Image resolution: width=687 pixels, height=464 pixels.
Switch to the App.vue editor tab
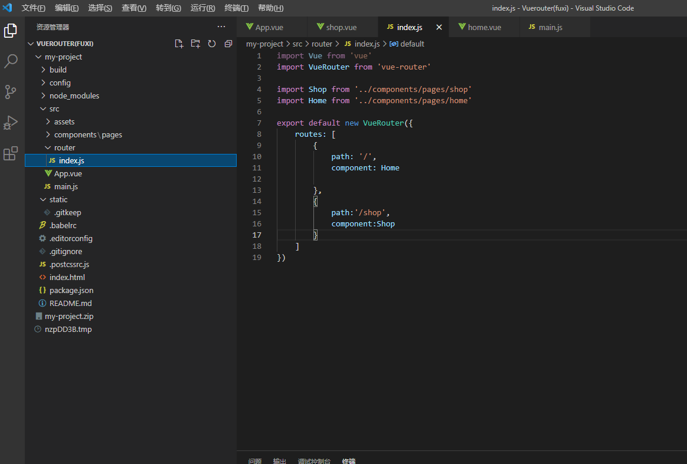tap(272, 27)
